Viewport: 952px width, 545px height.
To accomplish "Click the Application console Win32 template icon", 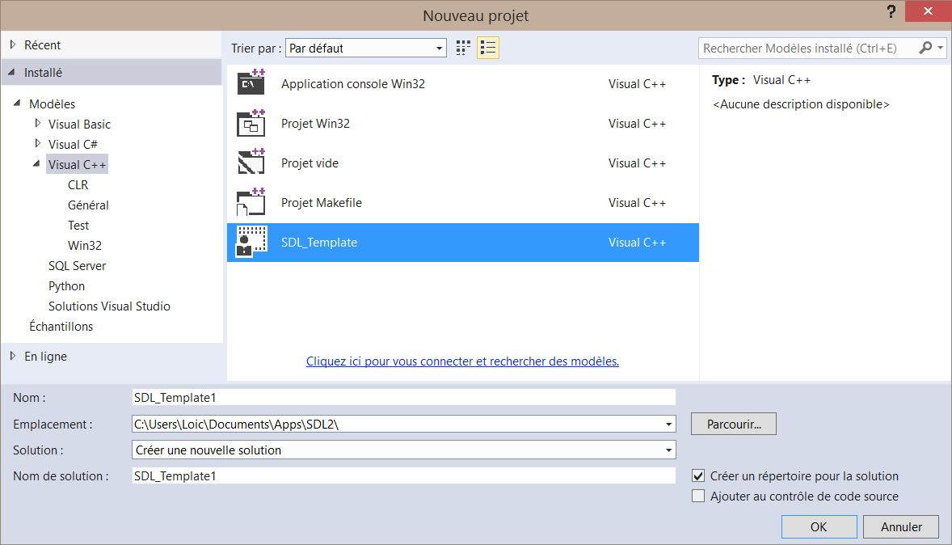I will [x=251, y=84].
